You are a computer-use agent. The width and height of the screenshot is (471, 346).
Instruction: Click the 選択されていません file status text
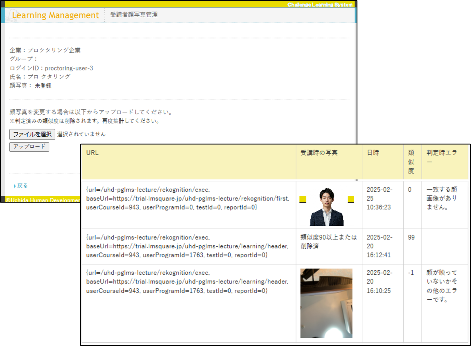click(81, 134)
